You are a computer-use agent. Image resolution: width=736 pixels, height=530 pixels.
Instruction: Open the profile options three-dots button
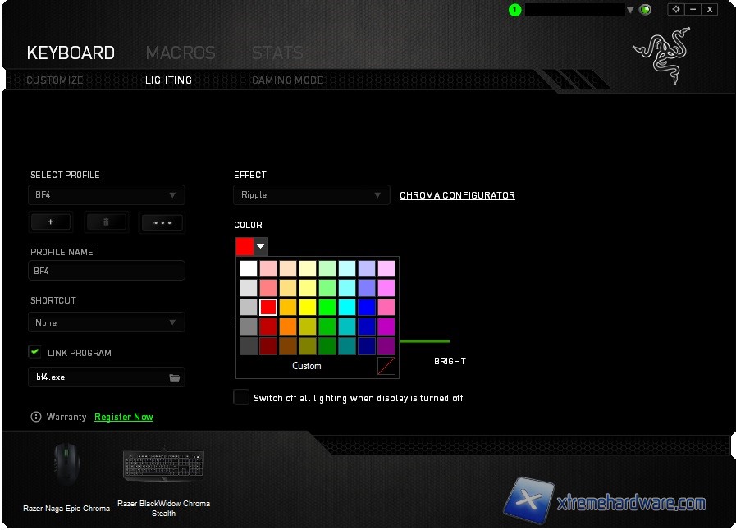[162, 222]
